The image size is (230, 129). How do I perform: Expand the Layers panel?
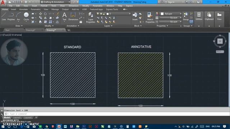pos(108,26)
